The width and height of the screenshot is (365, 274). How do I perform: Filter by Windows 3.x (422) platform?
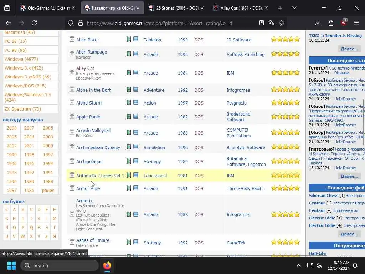(x=24, y=68)
